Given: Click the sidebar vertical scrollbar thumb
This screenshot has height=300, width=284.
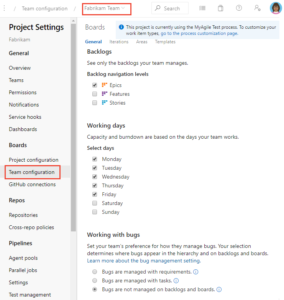Looking at the screenshot, I should tap(73, 128).
